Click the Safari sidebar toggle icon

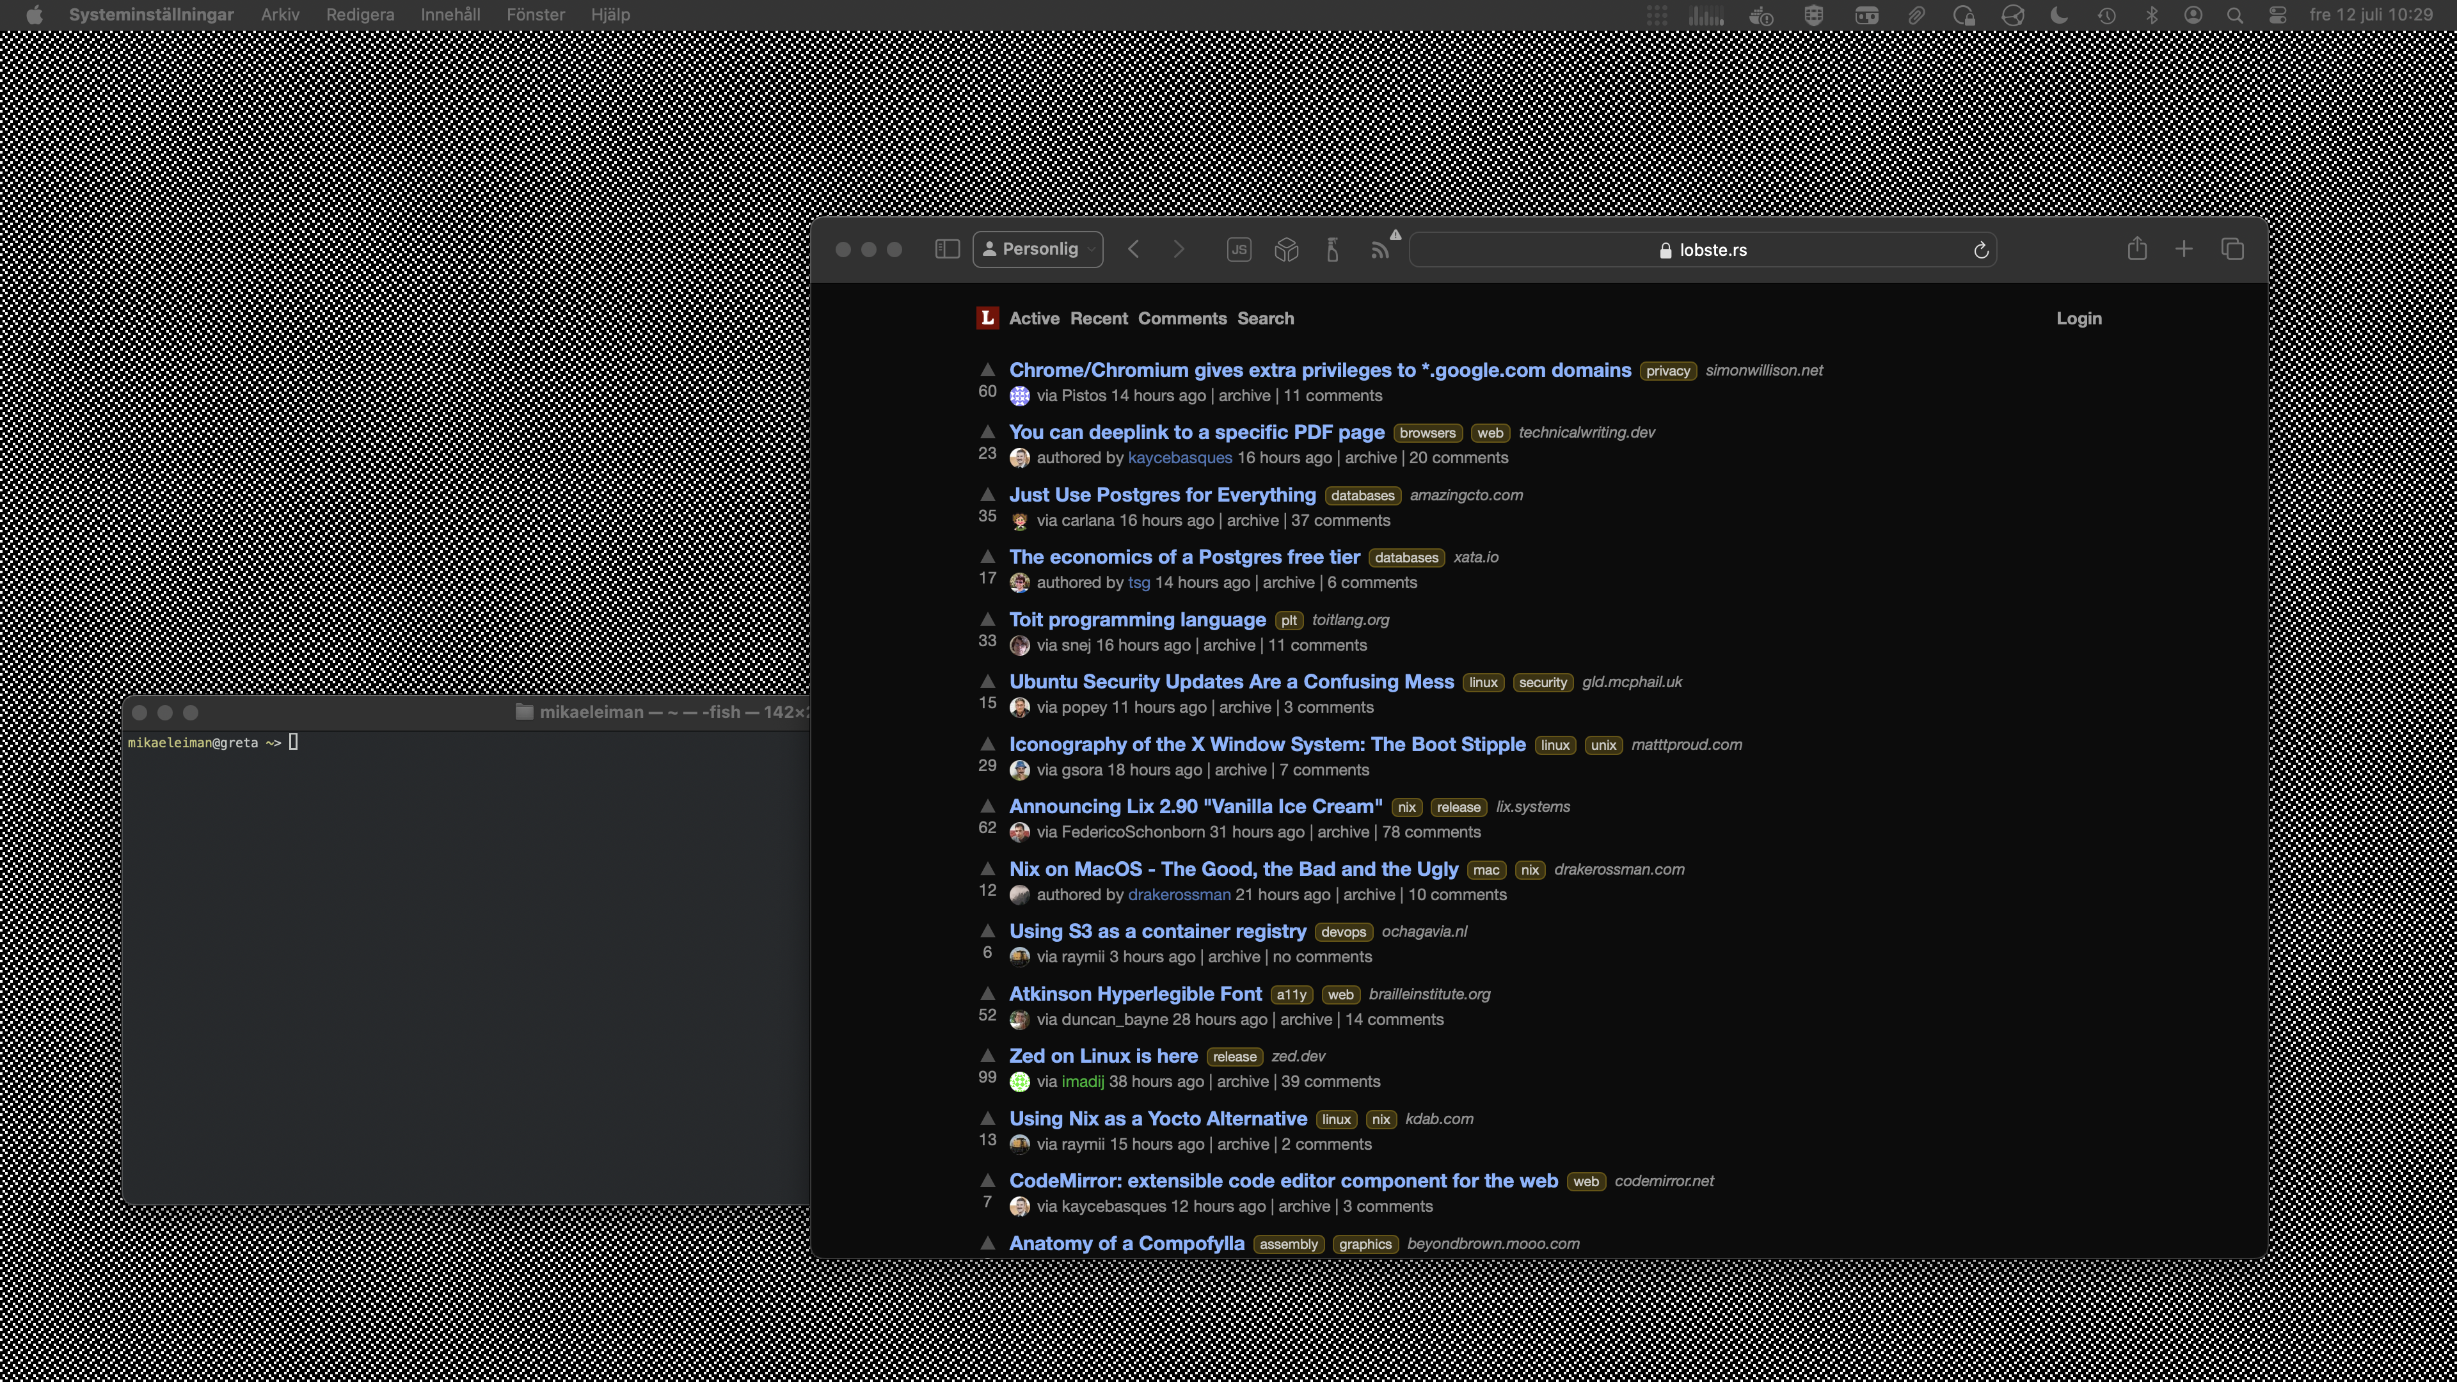click(x=946, y=249)
